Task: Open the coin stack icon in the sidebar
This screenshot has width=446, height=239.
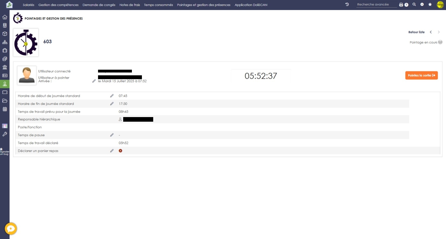Action: click(5, 59)
